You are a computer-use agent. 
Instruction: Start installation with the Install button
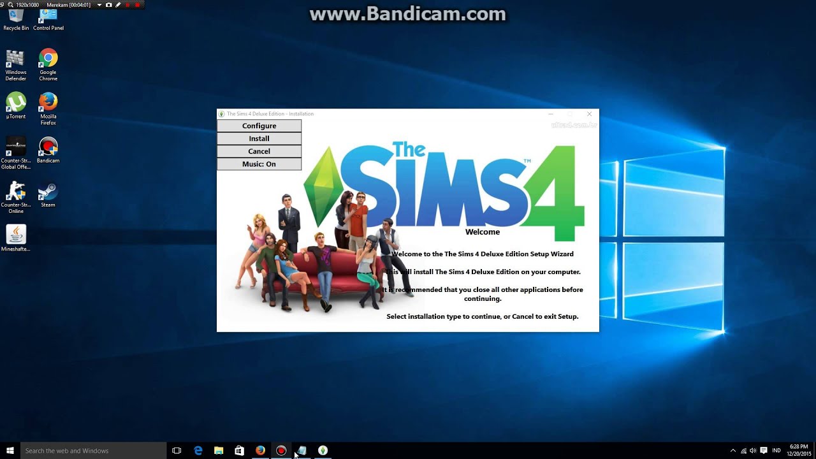point(259,138)
